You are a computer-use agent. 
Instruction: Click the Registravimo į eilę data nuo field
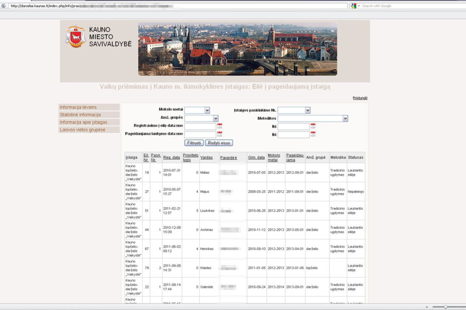(x=200, y=126)
